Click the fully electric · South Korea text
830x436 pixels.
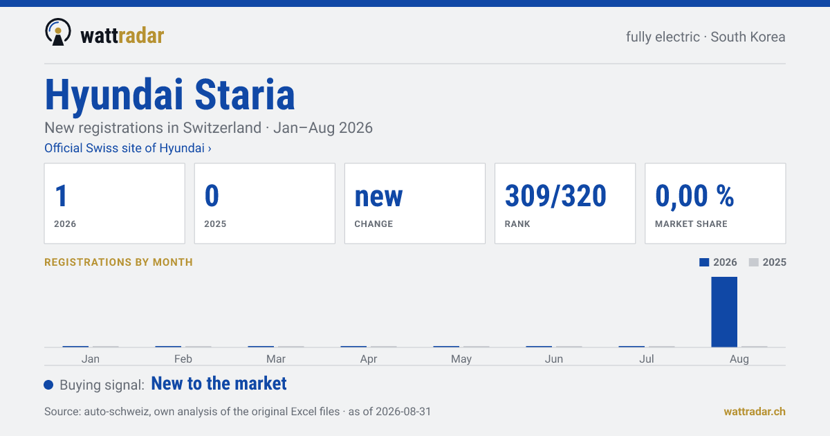pyautogui.click(x=705, y=37)
